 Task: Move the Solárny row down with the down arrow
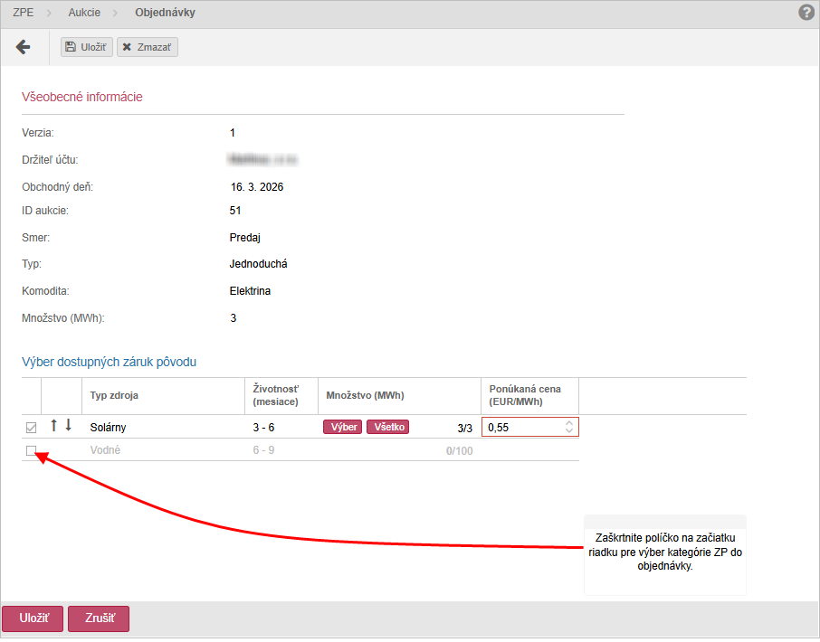tap(68, 425)
